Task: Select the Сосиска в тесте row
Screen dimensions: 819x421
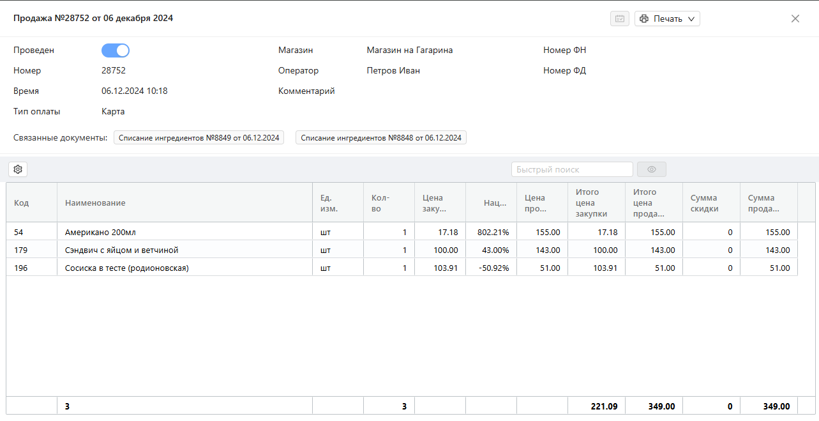Action: click(x=126, y=268)
